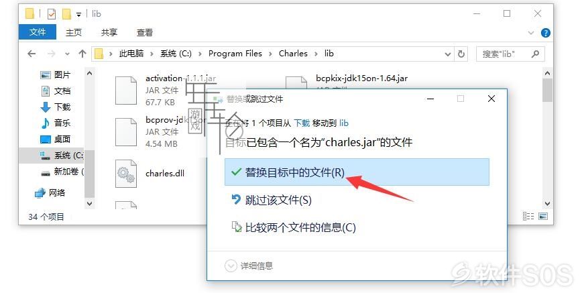The width and height of the screenshot is (582, 293).
Task: Click the 下载 source link in dialog
Action: tap(302, 123)
